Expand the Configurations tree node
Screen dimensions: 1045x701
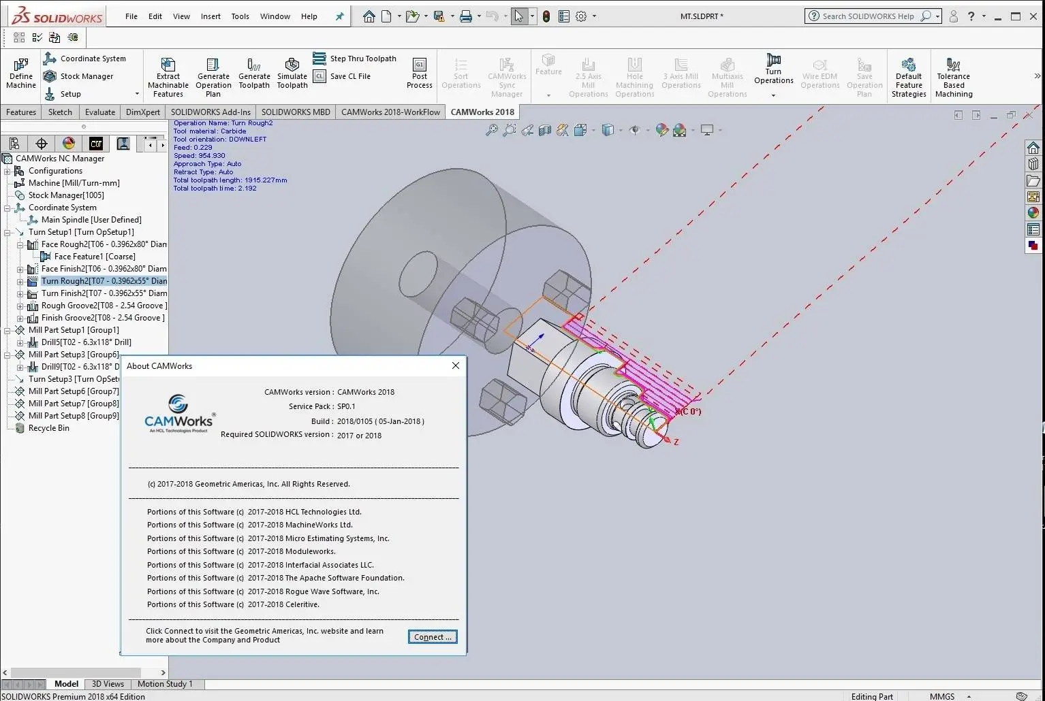point(7,171)
